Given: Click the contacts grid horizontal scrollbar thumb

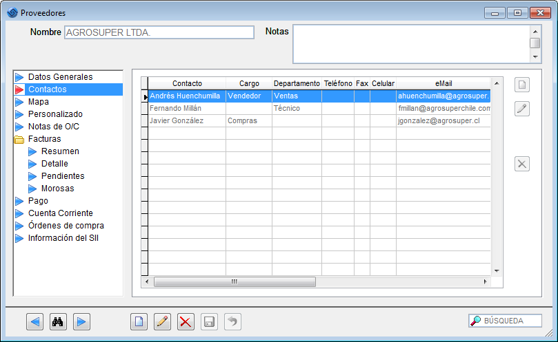Looking at the screenshot, I should (235, 282).
